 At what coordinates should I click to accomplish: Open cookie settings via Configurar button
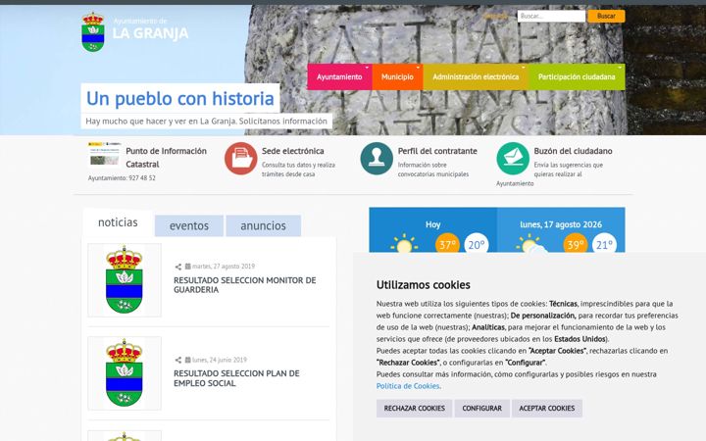pyautogui.click(x=481, y=408)
